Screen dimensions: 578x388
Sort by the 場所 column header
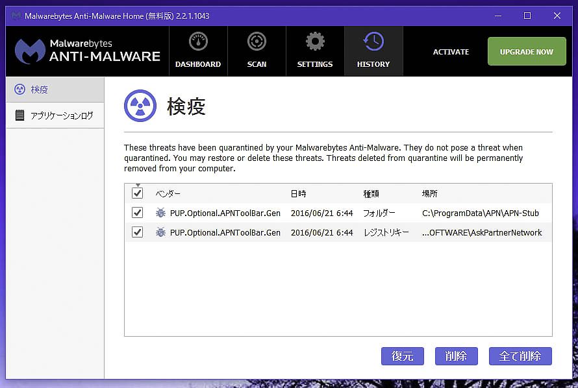(x=429, y=193)
